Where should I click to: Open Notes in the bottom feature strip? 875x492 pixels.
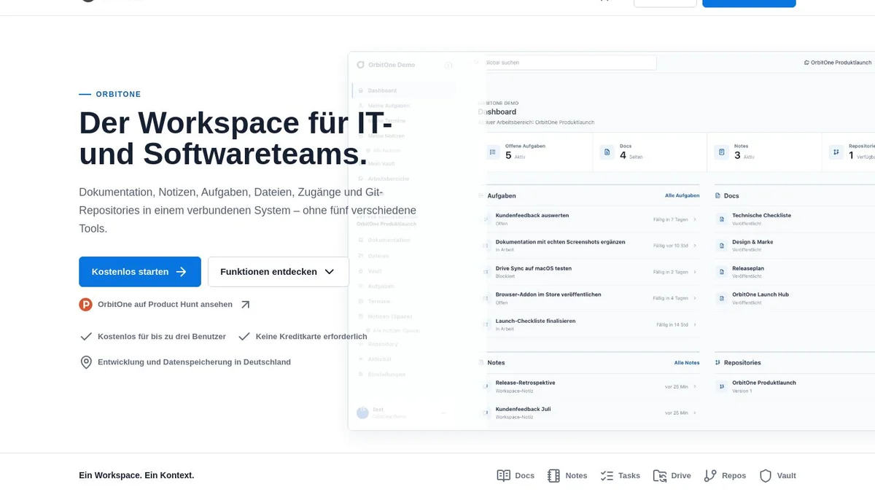coord(567,475)
